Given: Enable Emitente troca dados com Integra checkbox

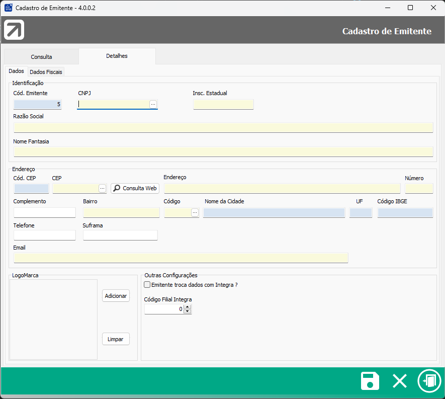Looking at the screenshot, I should [x=147, y=285].
